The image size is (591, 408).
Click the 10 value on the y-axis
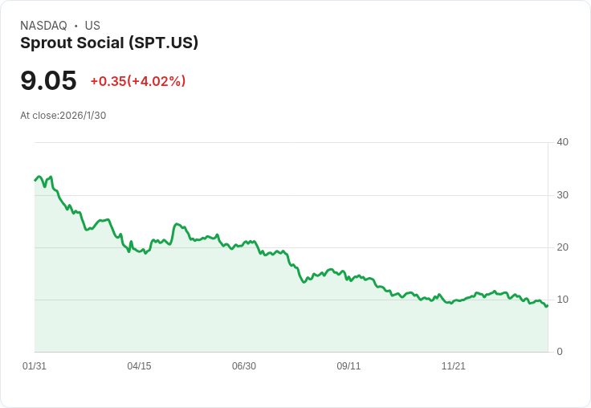562,300
